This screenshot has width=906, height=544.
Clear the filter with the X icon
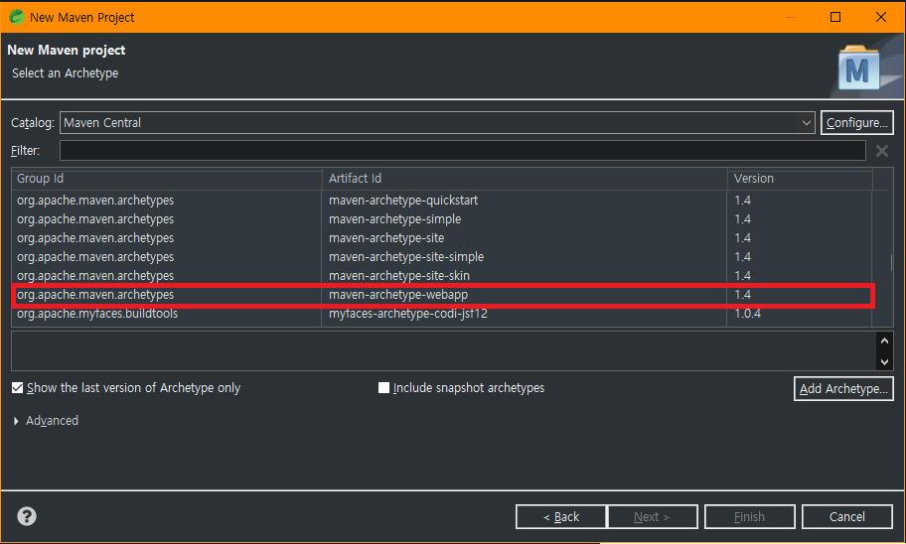pyautogui.click(x=882, y=151)
